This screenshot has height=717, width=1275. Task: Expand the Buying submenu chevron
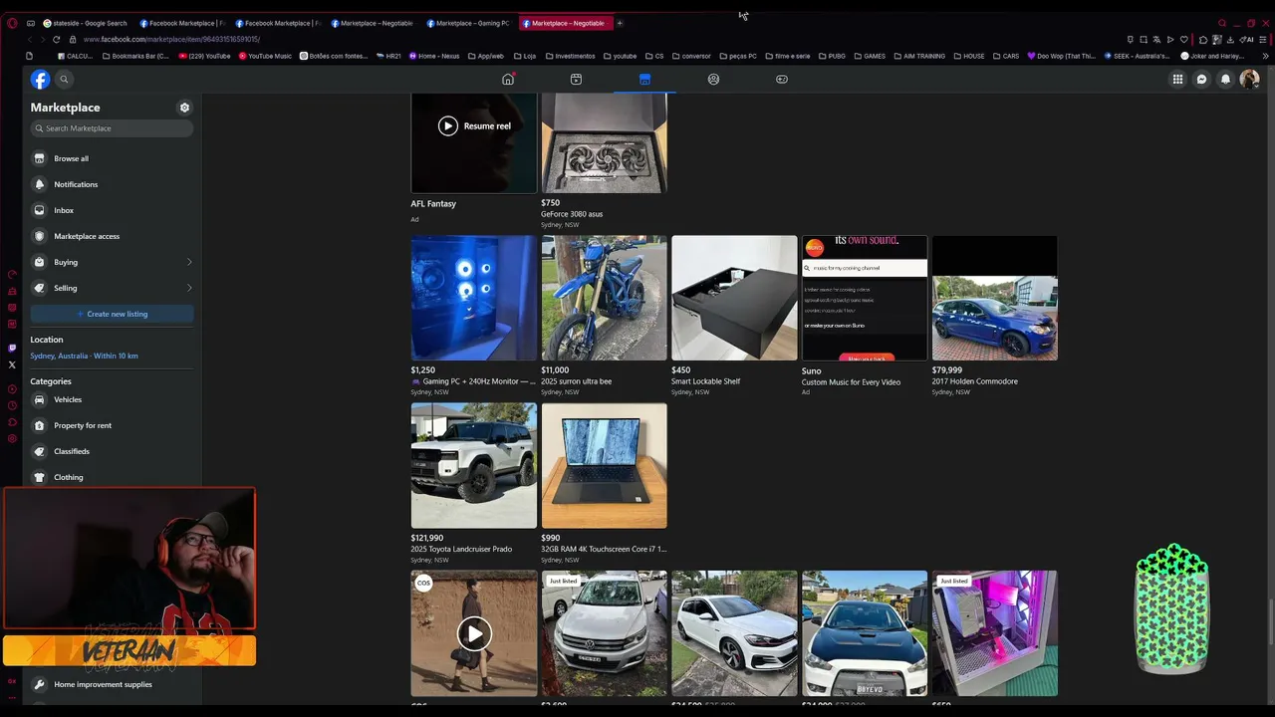[189, 262]
